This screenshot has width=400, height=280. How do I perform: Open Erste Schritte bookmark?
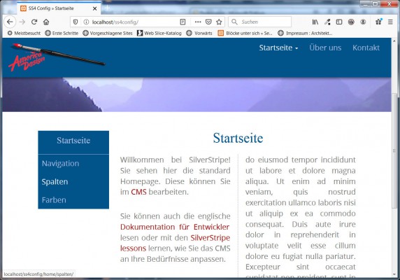[62, 33]
